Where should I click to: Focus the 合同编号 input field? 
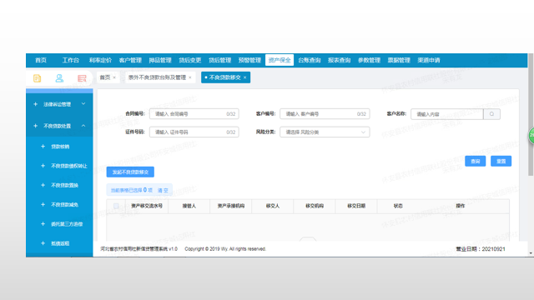(194, 114)
